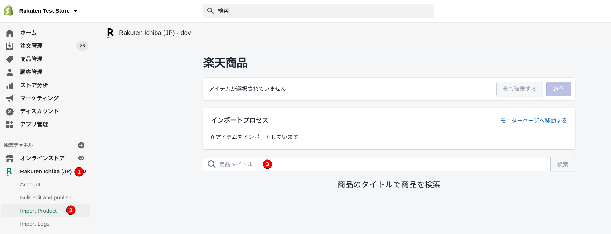Click the 注文管理 inbox icon
This screenshot has height=234, width=611.
(10, 46)
